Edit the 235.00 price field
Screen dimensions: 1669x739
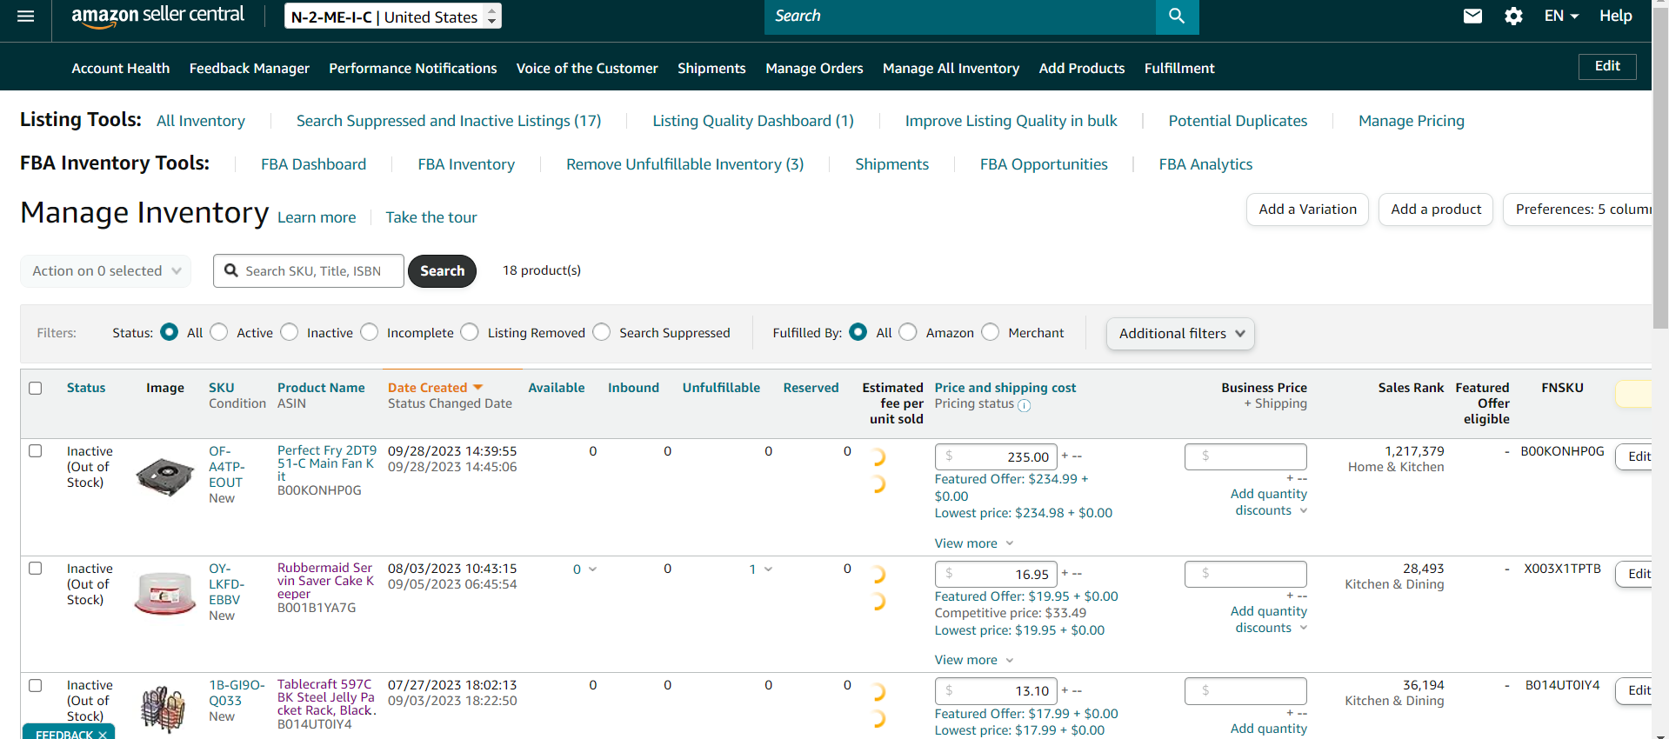coord(996,456)
